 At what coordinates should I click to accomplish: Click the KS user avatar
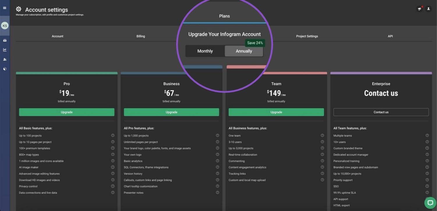point(5,26)
